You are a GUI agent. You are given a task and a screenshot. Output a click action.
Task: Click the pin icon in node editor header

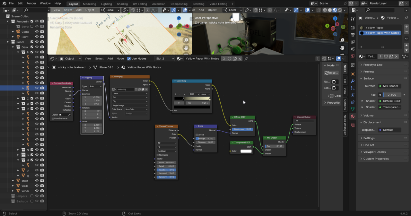(246, 59)
